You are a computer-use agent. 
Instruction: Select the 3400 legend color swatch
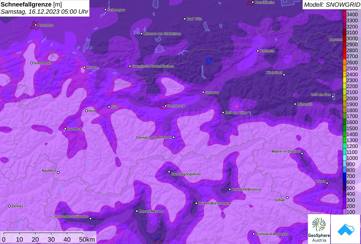click(x=344, y=14)
